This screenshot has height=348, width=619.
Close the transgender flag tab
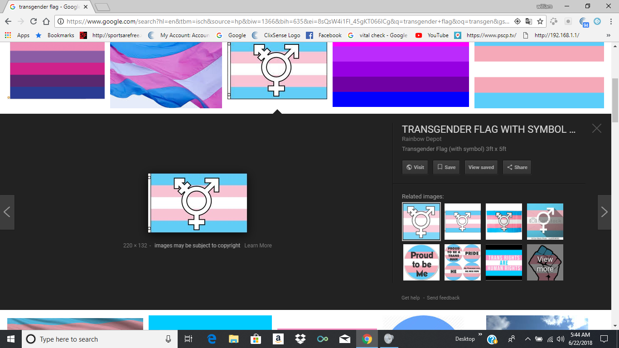86,7
